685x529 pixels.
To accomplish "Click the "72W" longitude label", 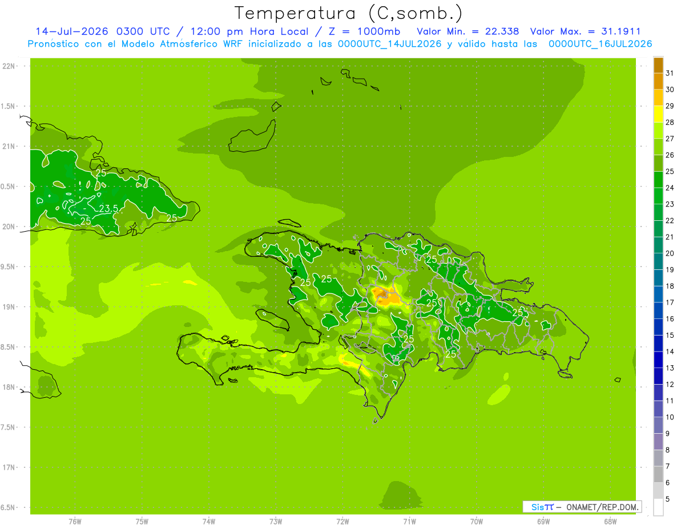I will 342,521.
